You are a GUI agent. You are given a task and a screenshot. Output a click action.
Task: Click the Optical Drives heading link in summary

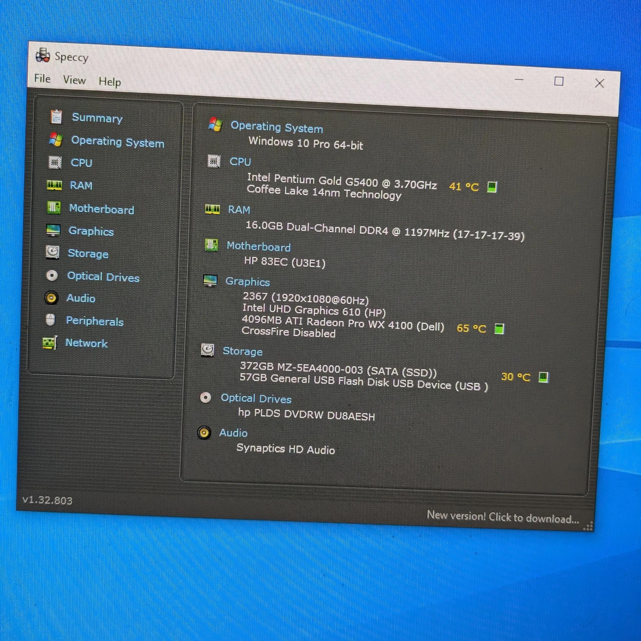[256, 398]
